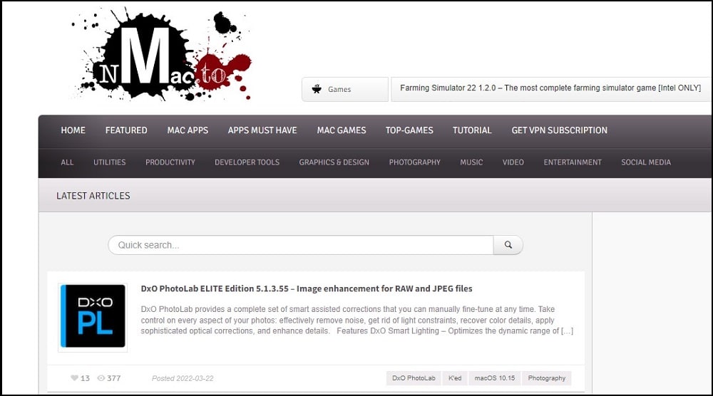This screenshot has height=396, width=713.
Task: Open the DxO PhotoLab PL thumbnail
Action: [93, 316]
